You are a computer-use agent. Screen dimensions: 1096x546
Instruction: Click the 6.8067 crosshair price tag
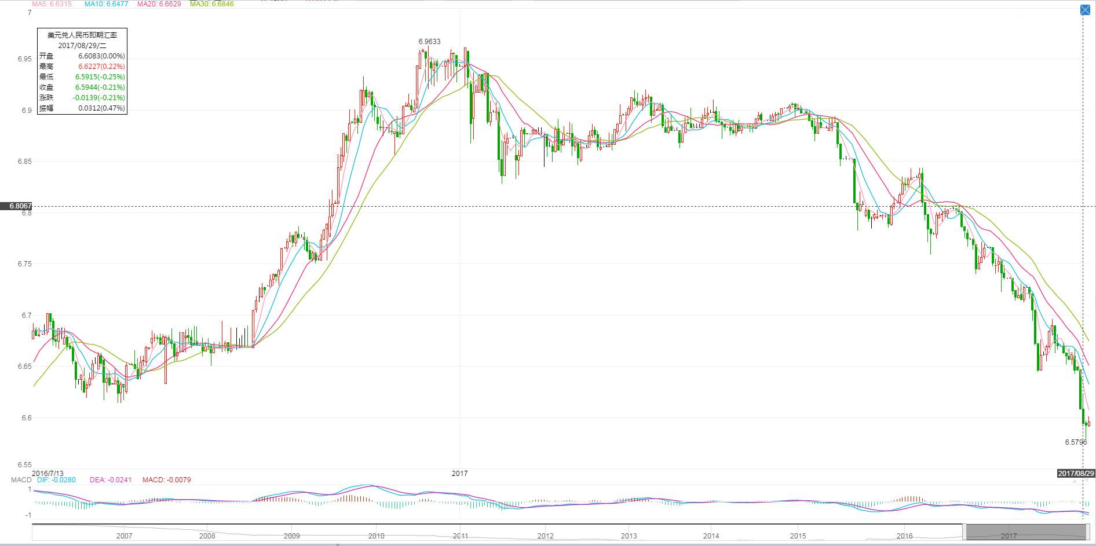click(x=16, y=206)
